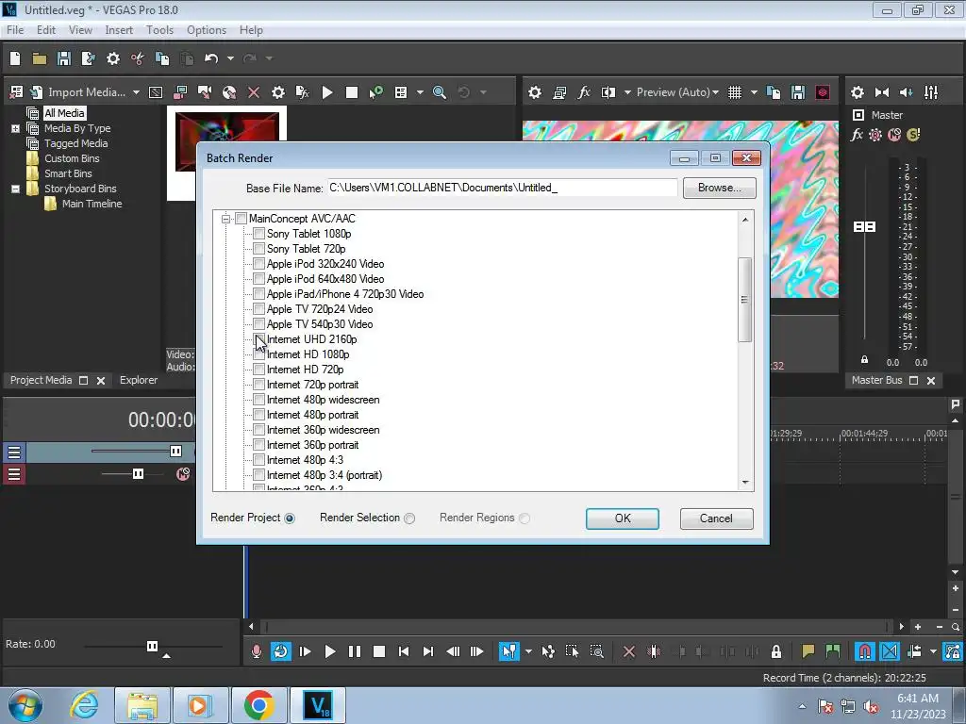Click the Record microphone icon in transport bar
966x724 pixels.
[257, 651]
